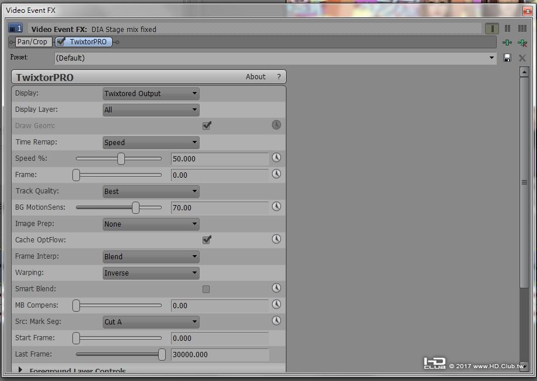The height and width of the screenshot is (381, 537).
Task: Click the animate clock icon for Cache OptFlow
Action: point(276,239)
